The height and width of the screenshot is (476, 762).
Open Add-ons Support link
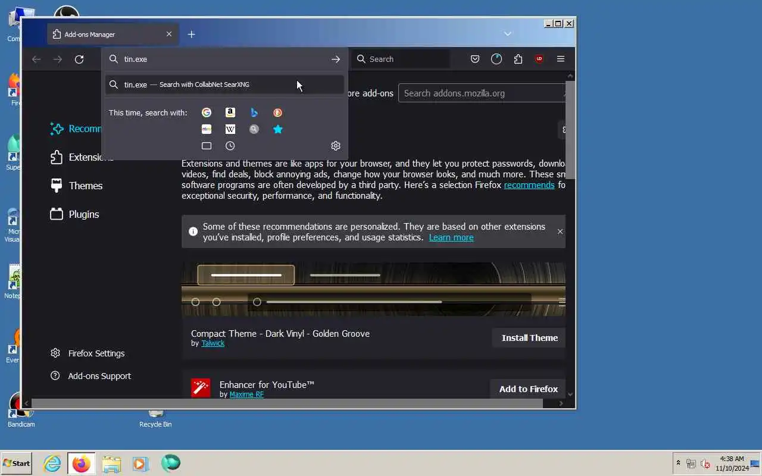(91, 376)
